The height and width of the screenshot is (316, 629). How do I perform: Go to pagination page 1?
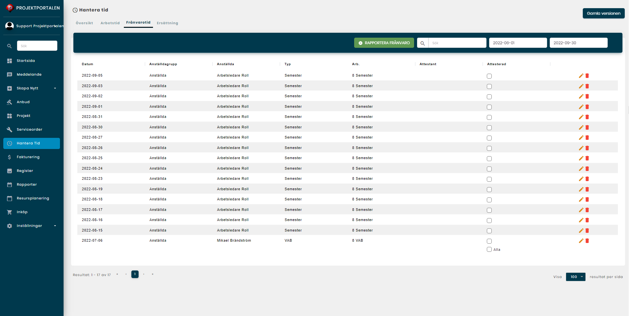click(x=135, y=274)
